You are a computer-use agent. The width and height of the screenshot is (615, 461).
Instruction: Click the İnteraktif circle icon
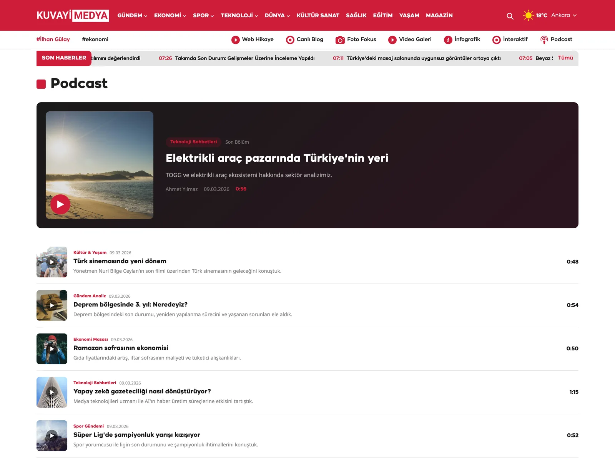[497, 40]
